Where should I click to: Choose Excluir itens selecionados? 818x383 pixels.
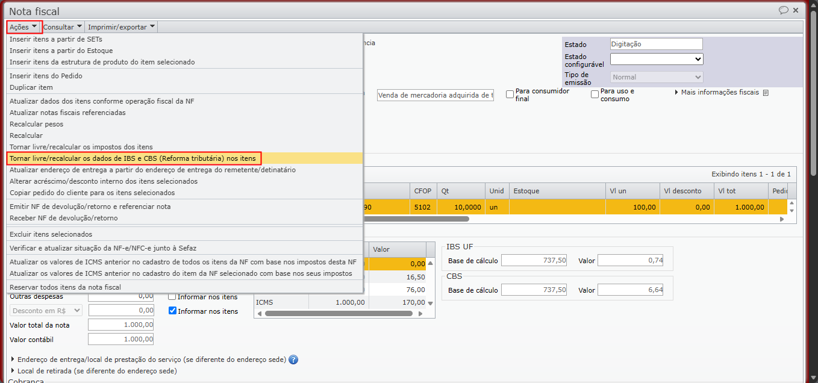184,234
